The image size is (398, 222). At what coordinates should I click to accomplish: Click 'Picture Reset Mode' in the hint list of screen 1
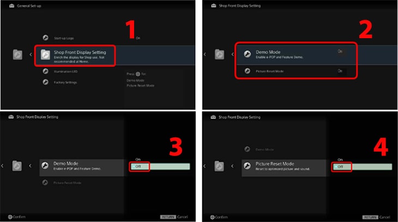(140, 86)
